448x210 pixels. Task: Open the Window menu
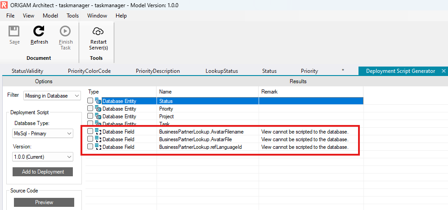(97, 16)
